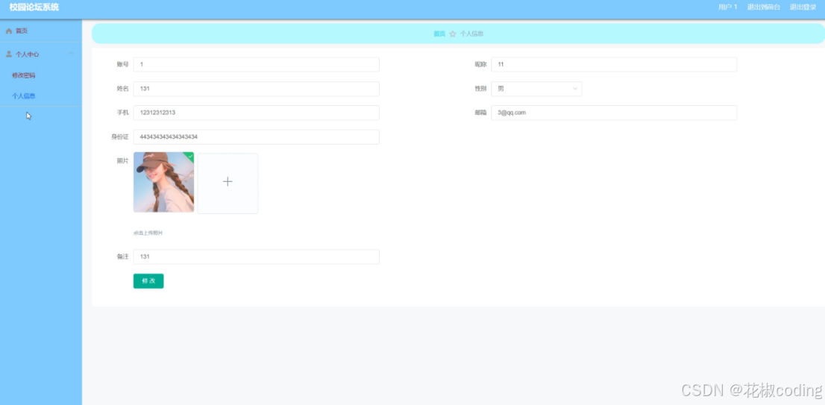
Task: Collapse the 个人中心 menu chevron
Action: click(72, 54)
